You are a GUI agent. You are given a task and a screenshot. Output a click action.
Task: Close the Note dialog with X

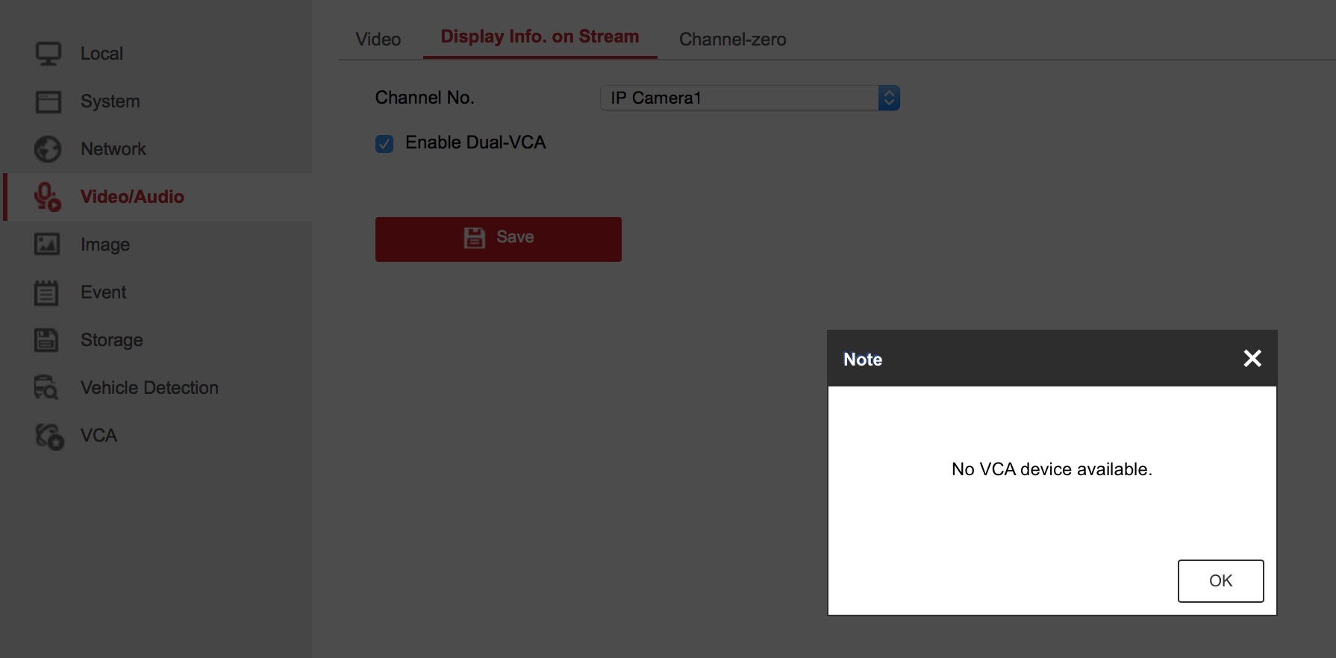point(1252,359)
